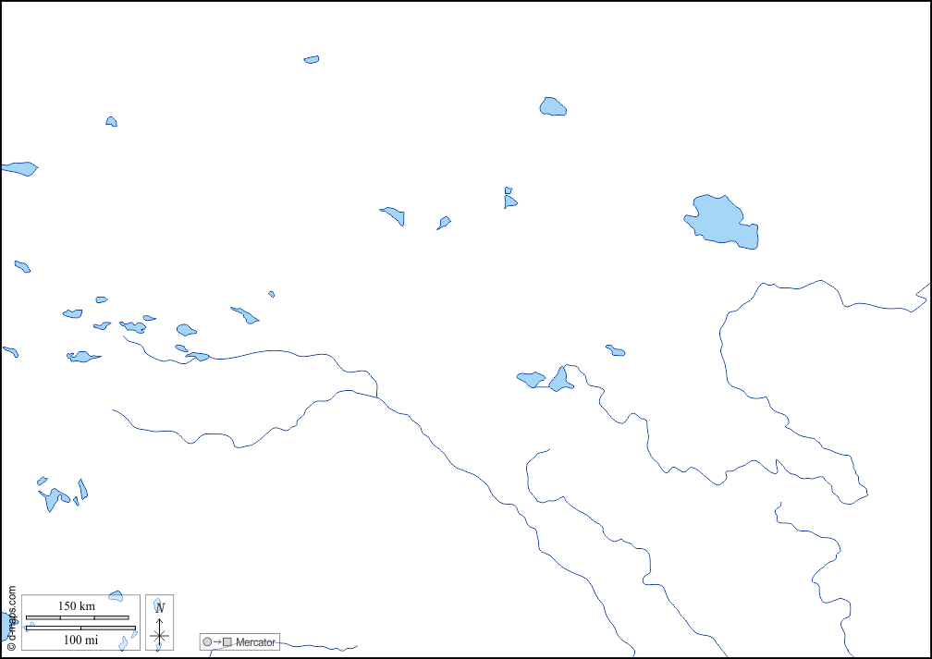Click the 150 km scale label
Screen dimensions: 932x659
pos(77,606)
